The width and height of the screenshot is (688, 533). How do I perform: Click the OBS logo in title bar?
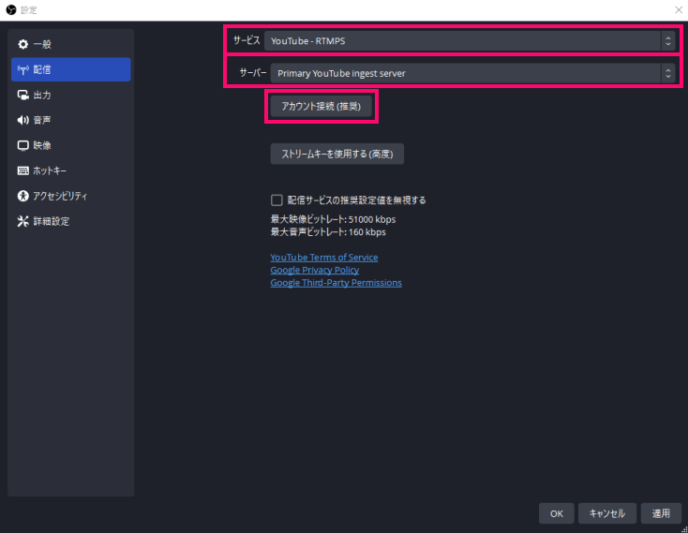[x=11, y=9]
